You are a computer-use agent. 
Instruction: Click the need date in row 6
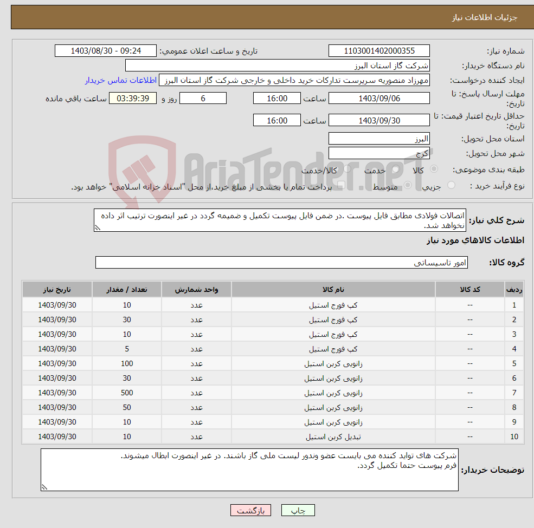[57, 379]
